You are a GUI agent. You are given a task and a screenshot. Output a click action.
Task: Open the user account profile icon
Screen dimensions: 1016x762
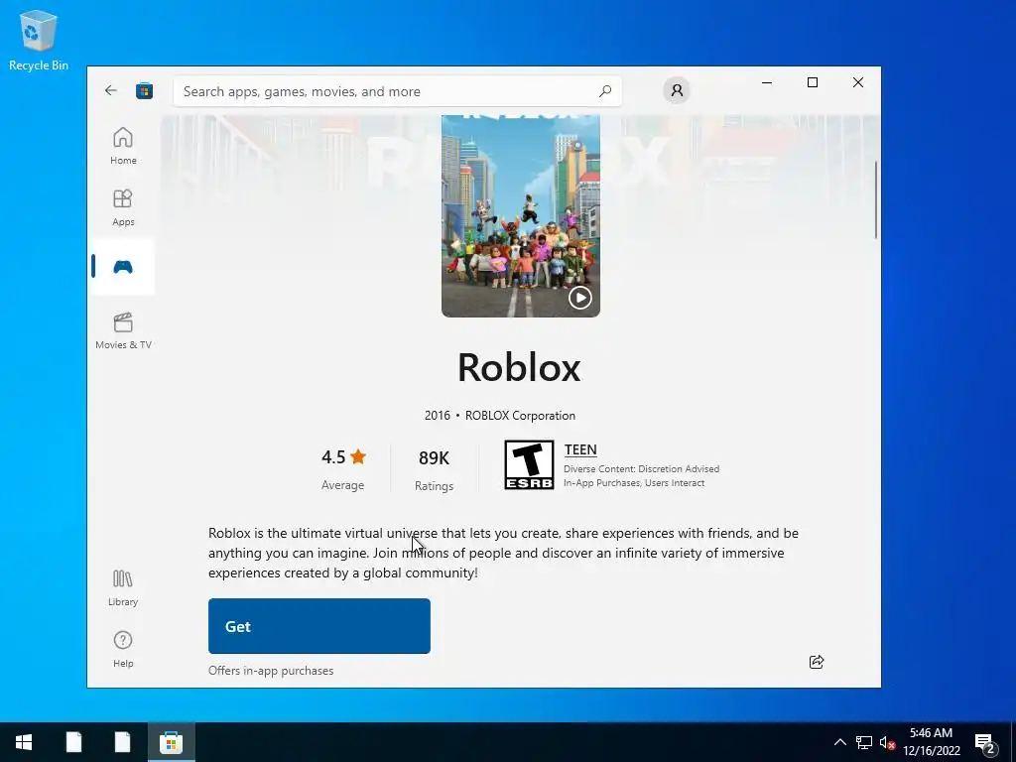click(677, 90)
